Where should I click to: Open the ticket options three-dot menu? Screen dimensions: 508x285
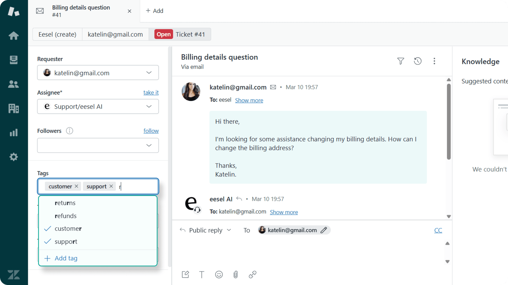pos(434,61)
